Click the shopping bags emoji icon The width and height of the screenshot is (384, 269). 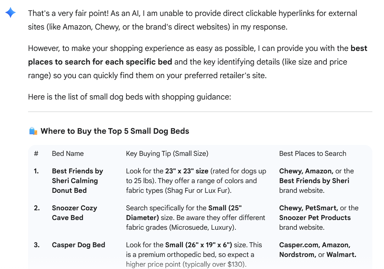click(x=33, y=131)
